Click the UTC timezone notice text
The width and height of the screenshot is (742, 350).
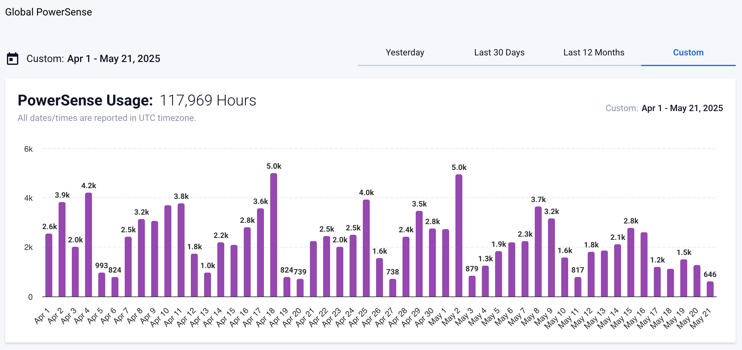click(107, 118)
